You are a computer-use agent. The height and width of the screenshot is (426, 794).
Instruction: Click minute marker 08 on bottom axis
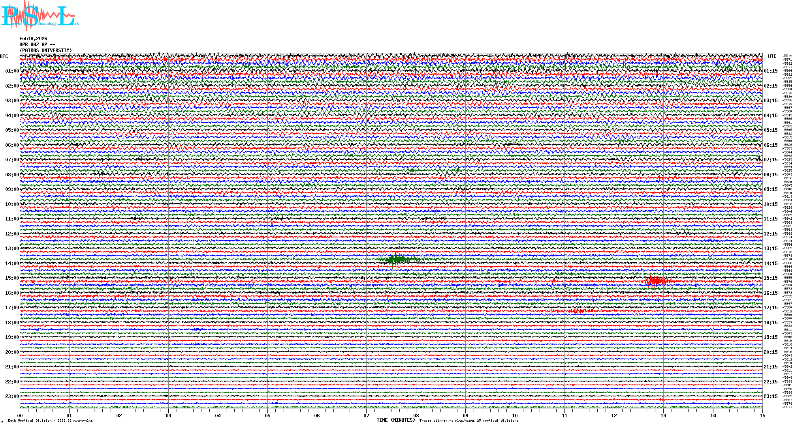click(416, 416)
